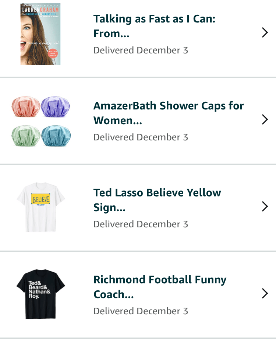The image size is (276, 339).
Task: Tap delivery date under Ted Lasso shirt
Action: point(141,224)
